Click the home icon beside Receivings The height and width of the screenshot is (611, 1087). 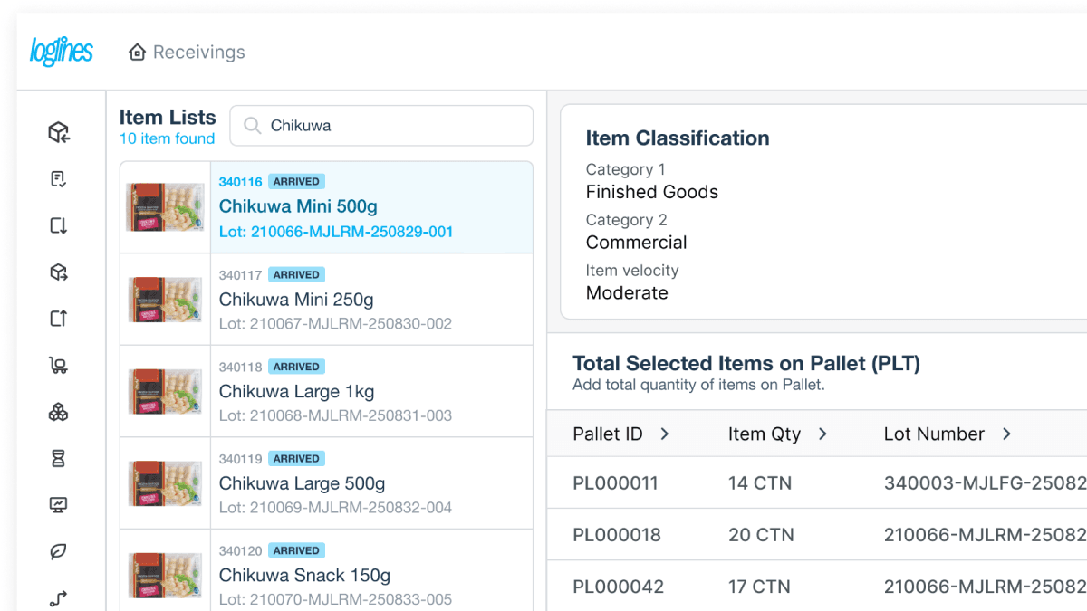(138, 53)
